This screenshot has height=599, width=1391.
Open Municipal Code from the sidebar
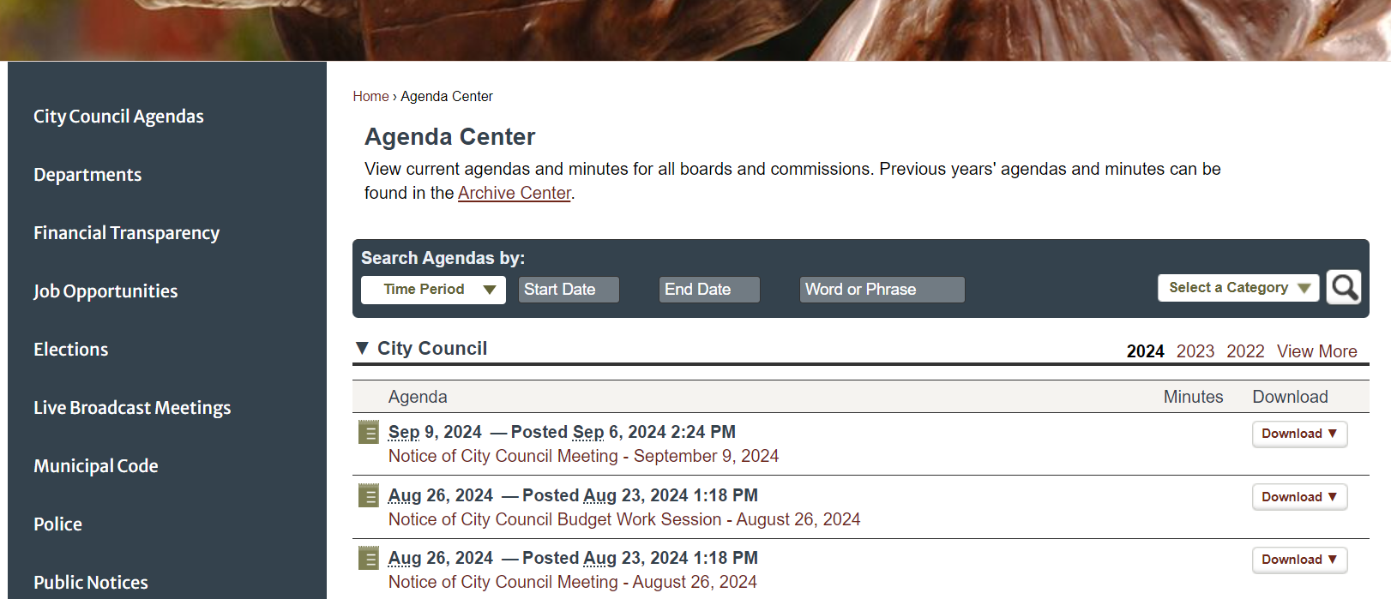95,465
